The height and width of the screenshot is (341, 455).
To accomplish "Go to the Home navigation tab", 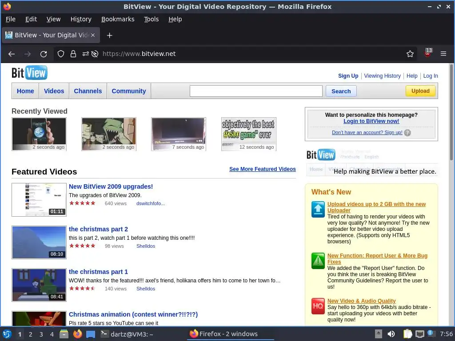I will [x=25, y=91].
